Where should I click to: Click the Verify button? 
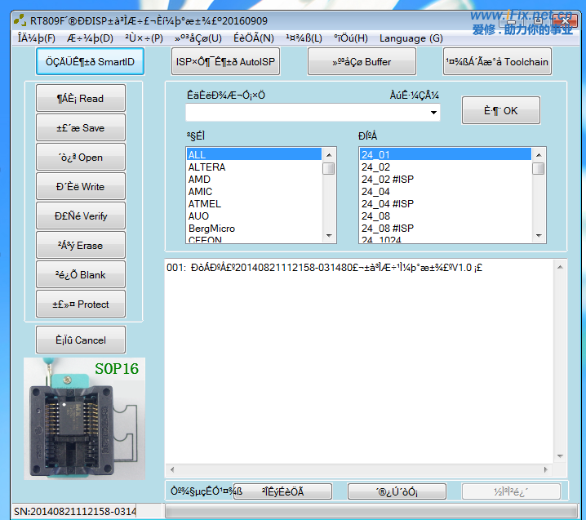pos(81,216)
